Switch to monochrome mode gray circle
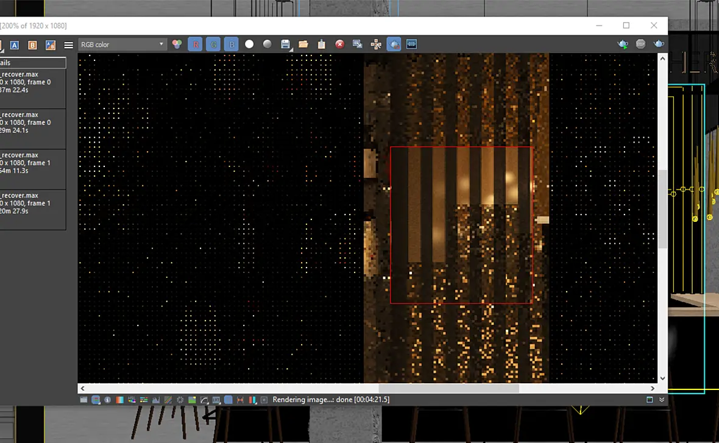This screenshot has width=719, height=443. (267, 44)
